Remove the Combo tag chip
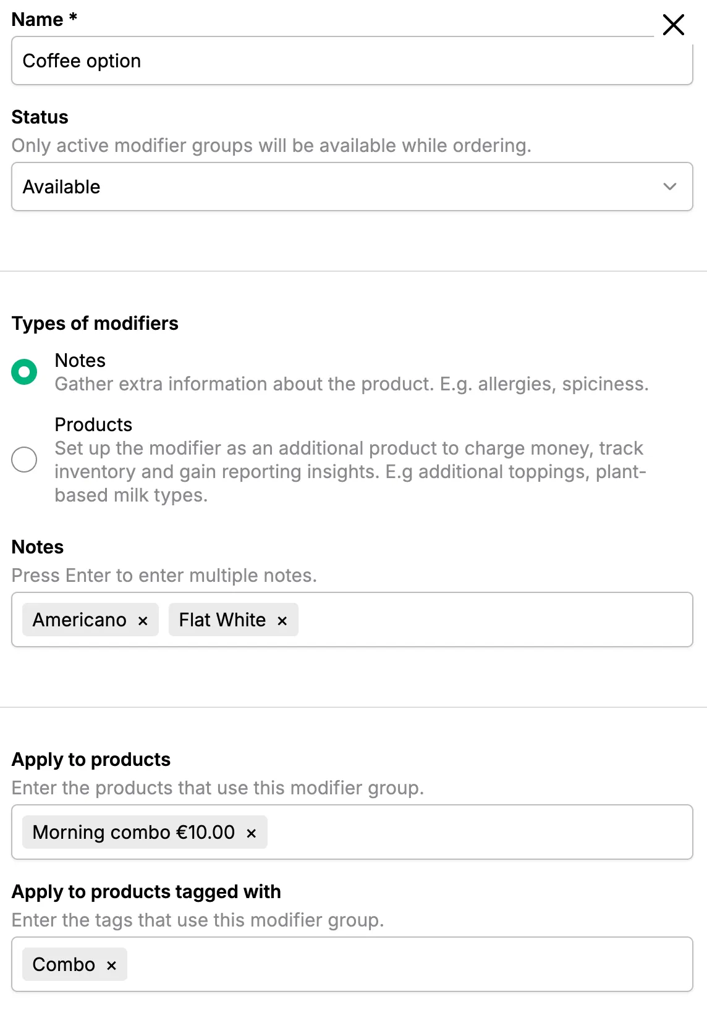707x1013 pixels. pyautogui.click(x=112, y=965)
